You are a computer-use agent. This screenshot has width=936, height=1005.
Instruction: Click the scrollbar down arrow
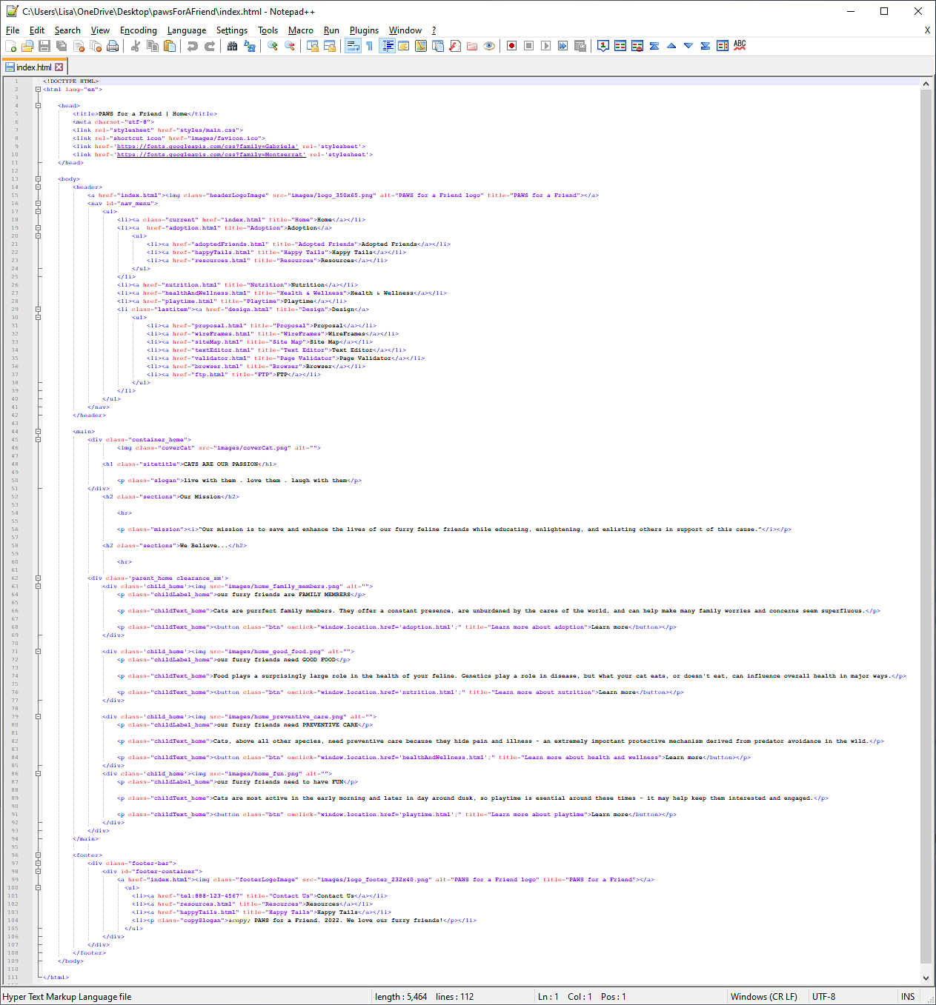coord(926,977)
